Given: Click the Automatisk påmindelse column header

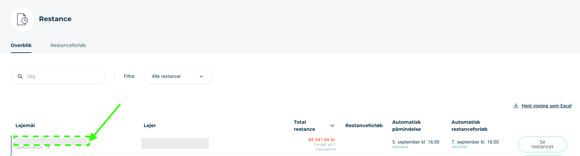Looking at the screenshot, I should [x=406, y=125].
